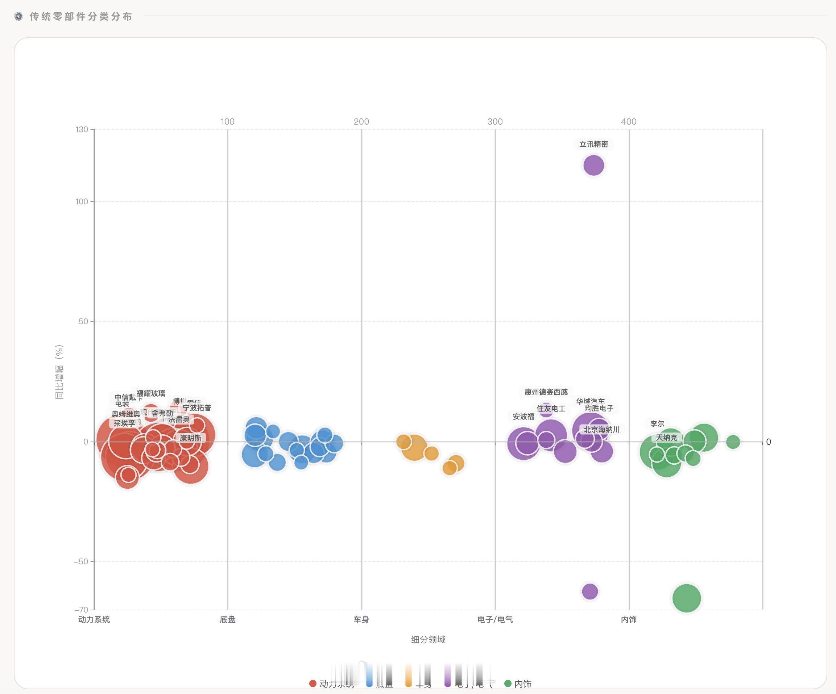Click the 北京海纳川 label
The width and height of the screenshot is (836, 694).
coord(601,430)
